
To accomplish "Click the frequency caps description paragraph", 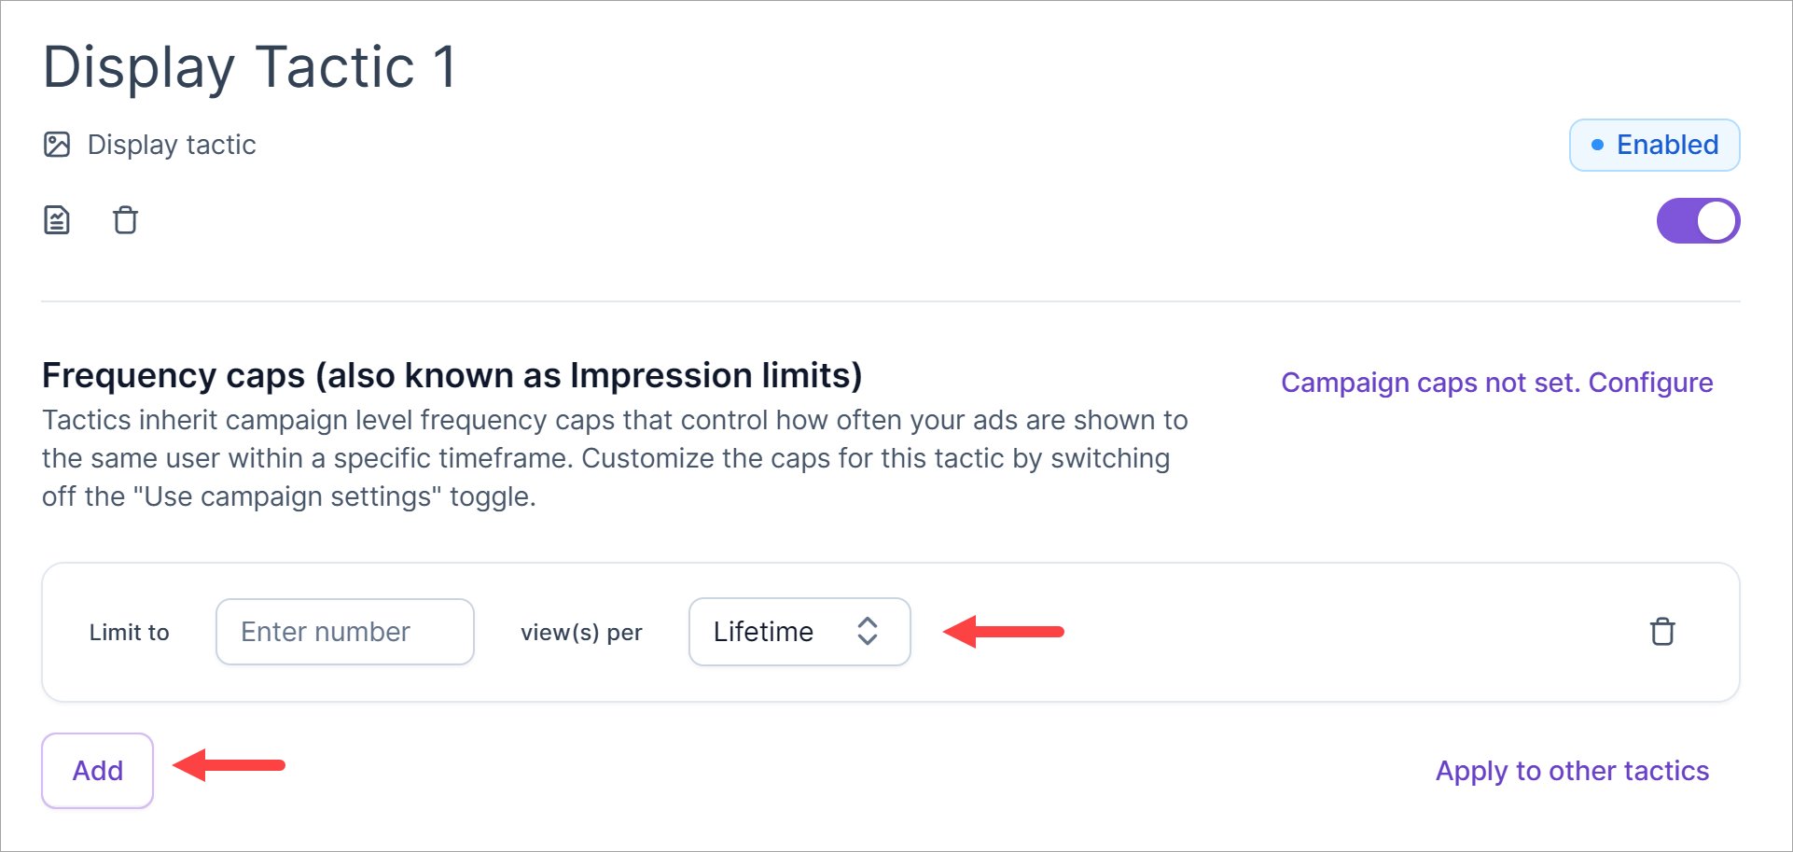I will pyautogui.click(x=614, y=458).
